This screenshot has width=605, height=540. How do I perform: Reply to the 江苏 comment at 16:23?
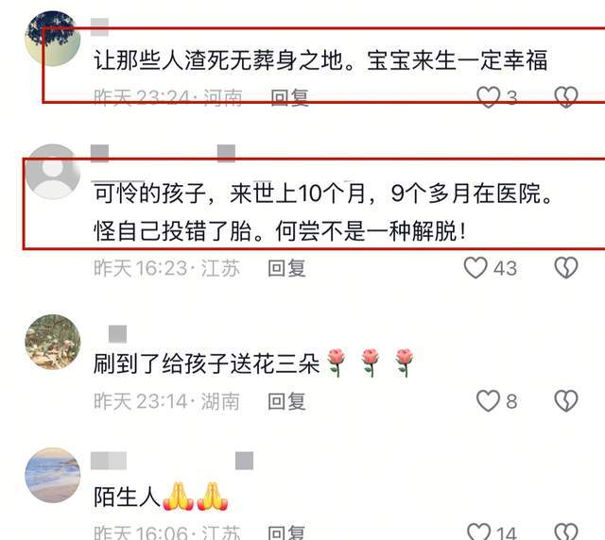coord(287,268)
